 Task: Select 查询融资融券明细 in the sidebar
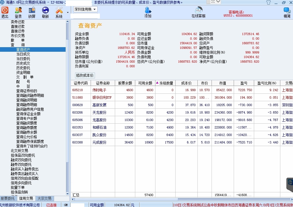tap(30, 95)
